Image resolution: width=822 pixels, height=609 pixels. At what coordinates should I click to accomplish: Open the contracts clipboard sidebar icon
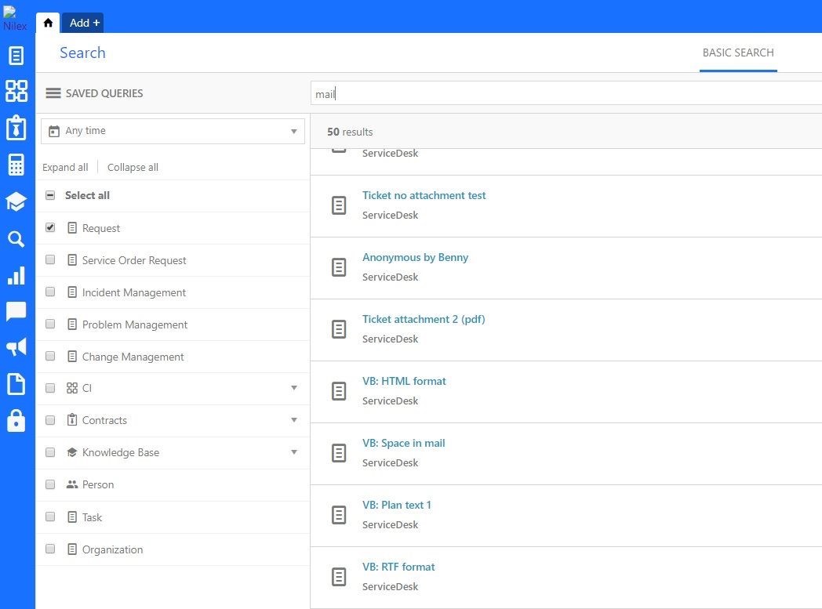pyautogui.click(x=16, y=127)
